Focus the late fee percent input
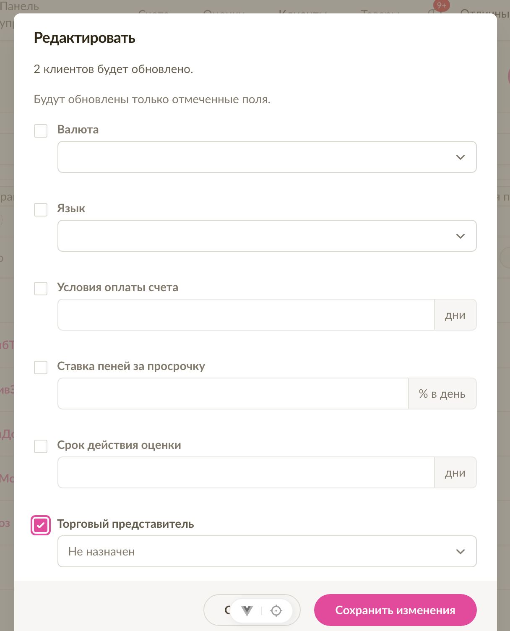The width and height of the screenshot is (510, 631). [x=233, y=394]
